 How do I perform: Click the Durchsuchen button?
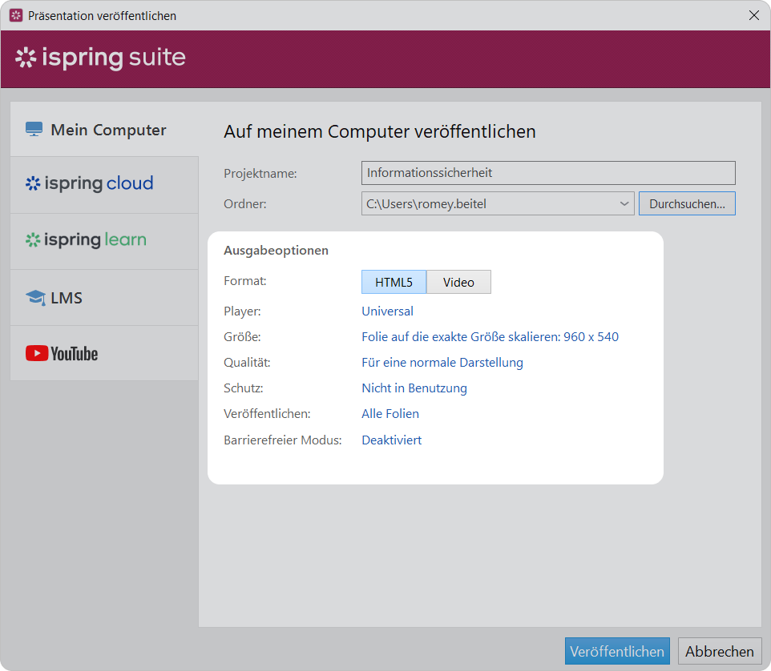click(x=687, y=203)
